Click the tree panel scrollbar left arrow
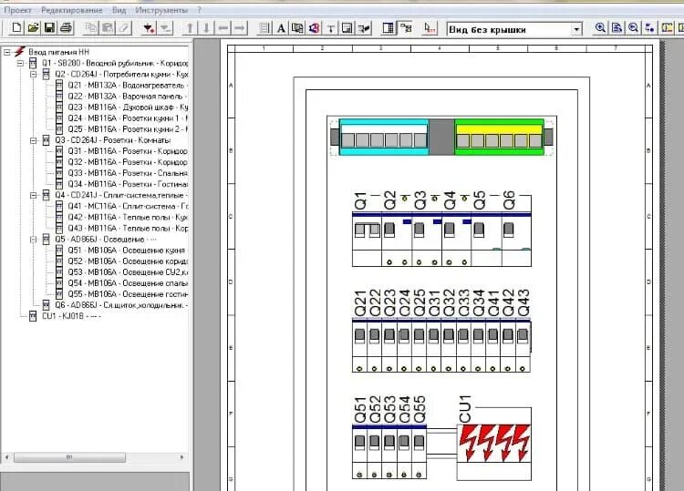684x491 pixels. [x=6, y=457]
